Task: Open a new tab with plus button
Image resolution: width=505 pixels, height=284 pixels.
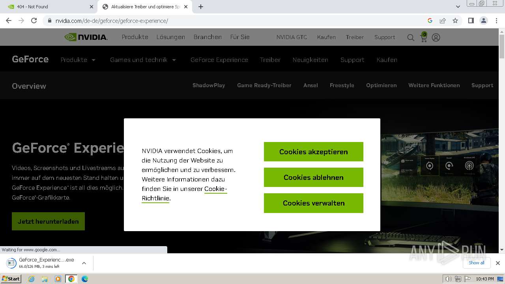Action: pos(201,7)
